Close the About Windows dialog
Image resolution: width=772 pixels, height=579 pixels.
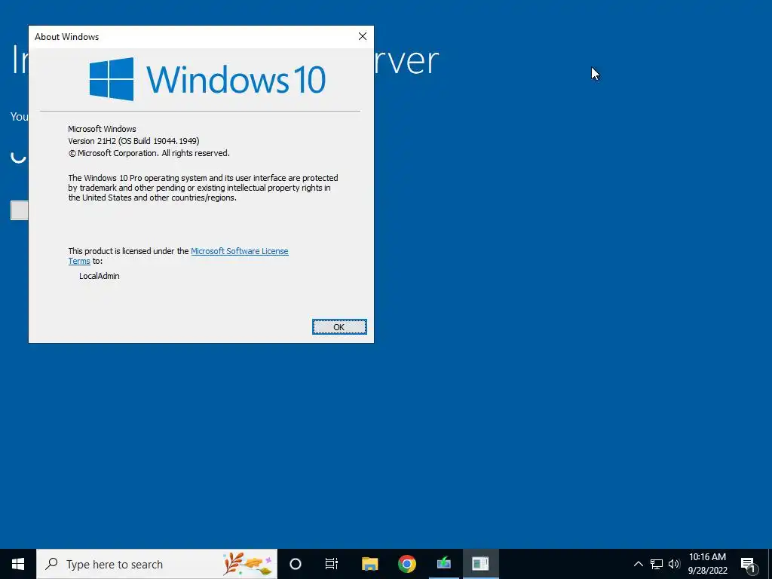(363, 36)
